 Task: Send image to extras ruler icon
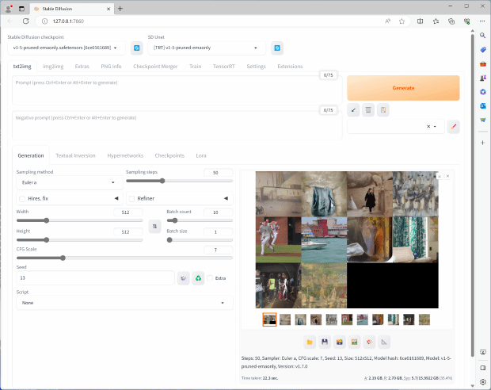384,342
